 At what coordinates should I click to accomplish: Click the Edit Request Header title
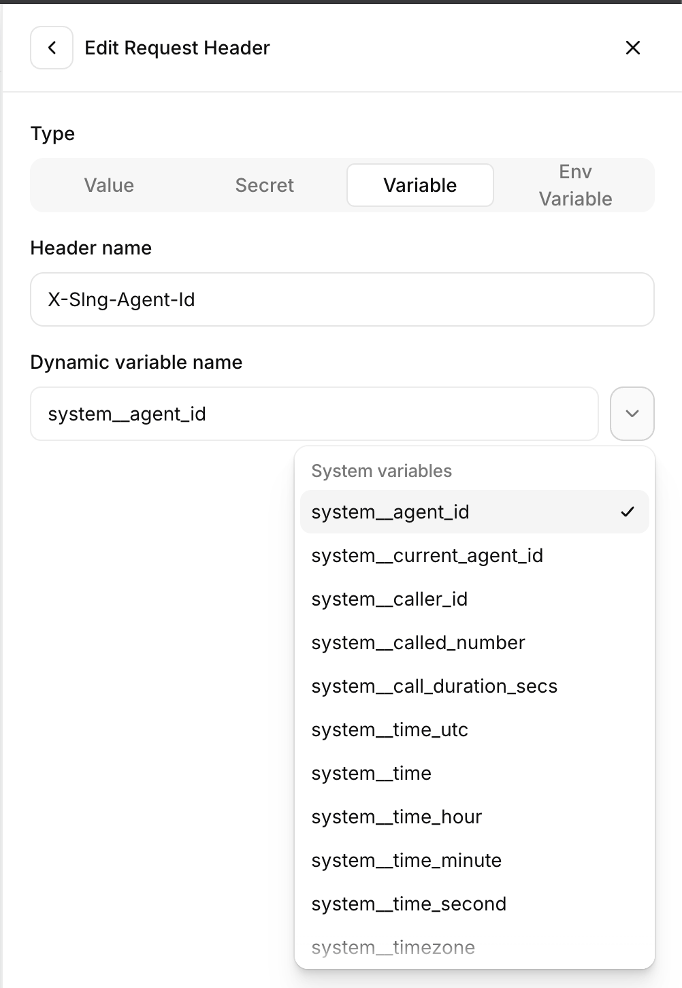coord(177,48)
